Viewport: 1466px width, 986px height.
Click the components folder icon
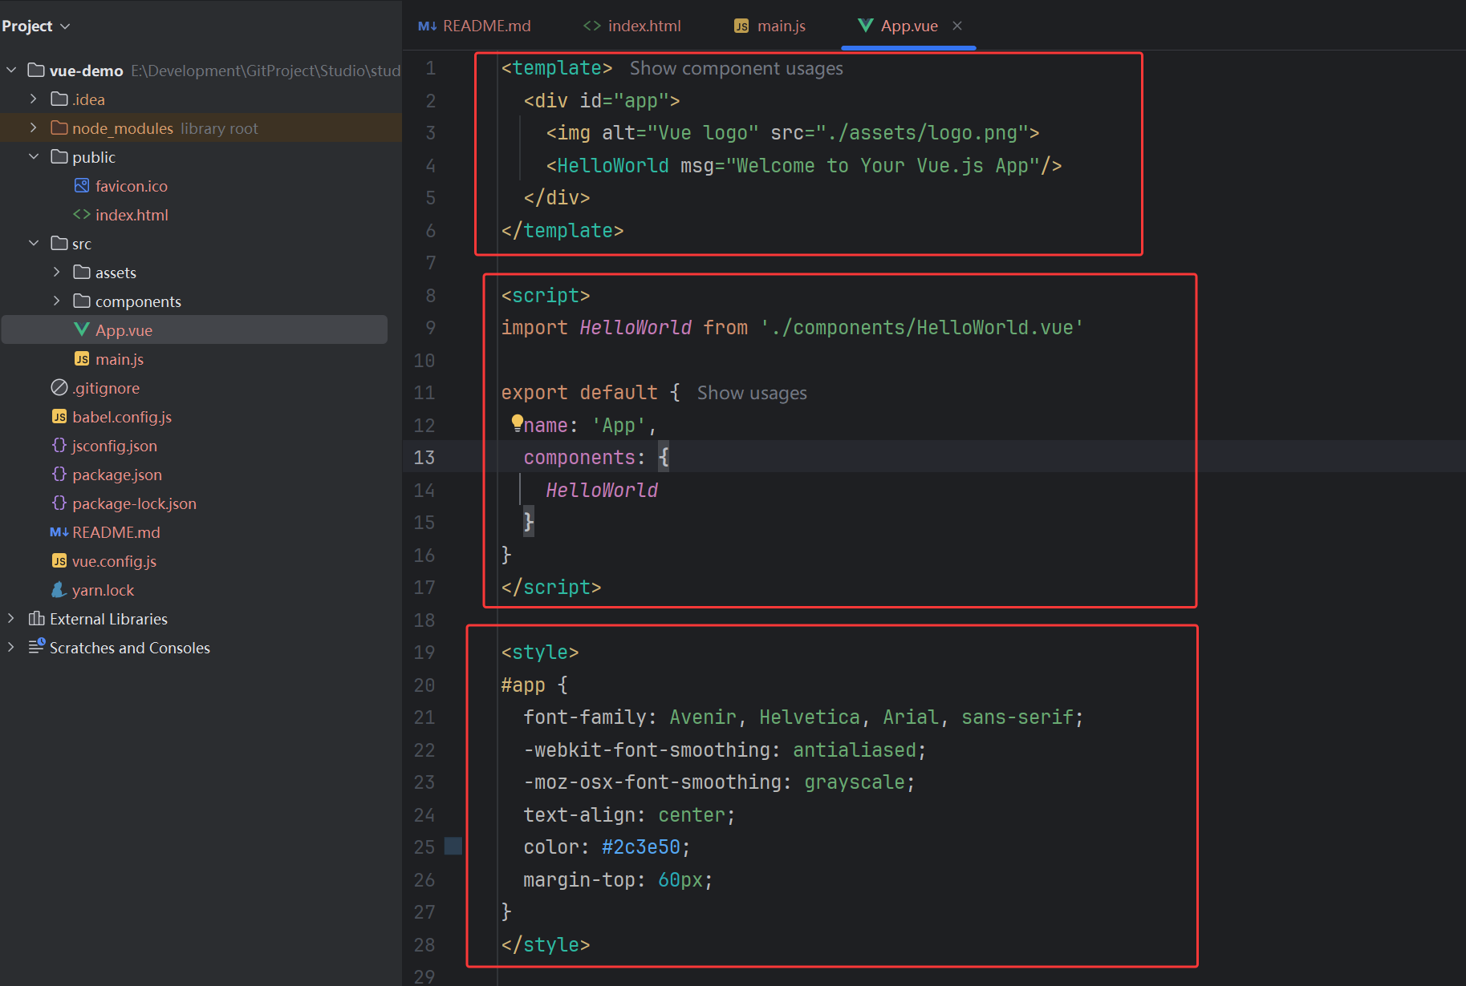click(x=81, y=301)
